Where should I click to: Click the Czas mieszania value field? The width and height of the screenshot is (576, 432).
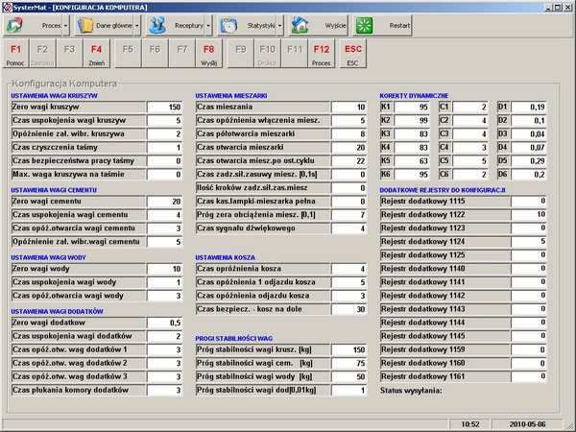[348, 107]
